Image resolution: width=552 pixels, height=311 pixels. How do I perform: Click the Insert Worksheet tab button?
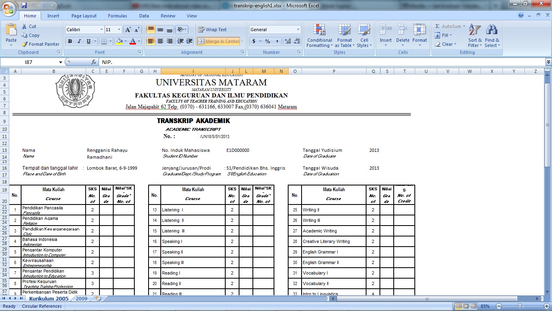(97, 299)
